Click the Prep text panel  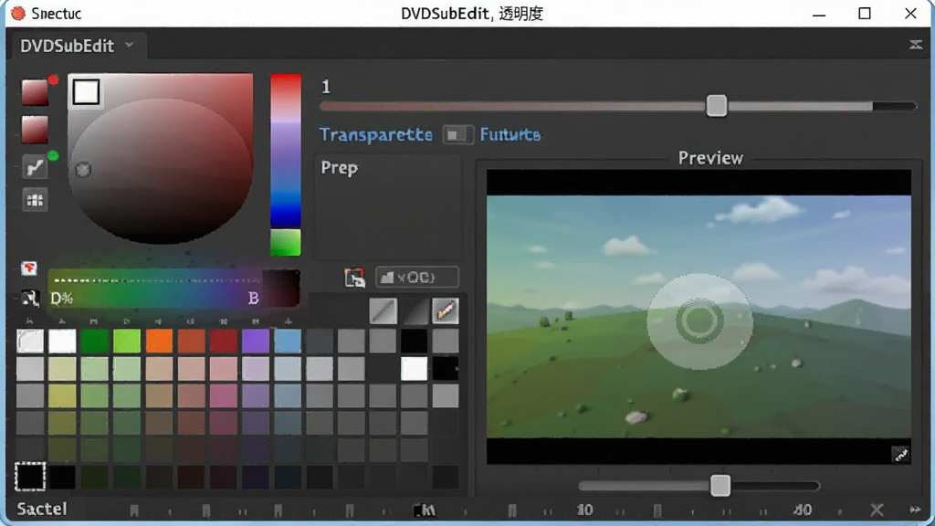(x=387, y=207)
